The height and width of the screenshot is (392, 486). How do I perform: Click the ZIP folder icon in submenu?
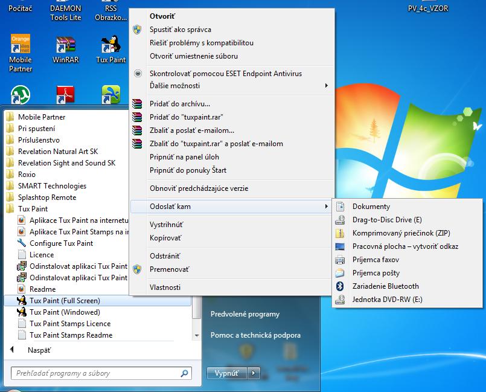coord(340,233)
